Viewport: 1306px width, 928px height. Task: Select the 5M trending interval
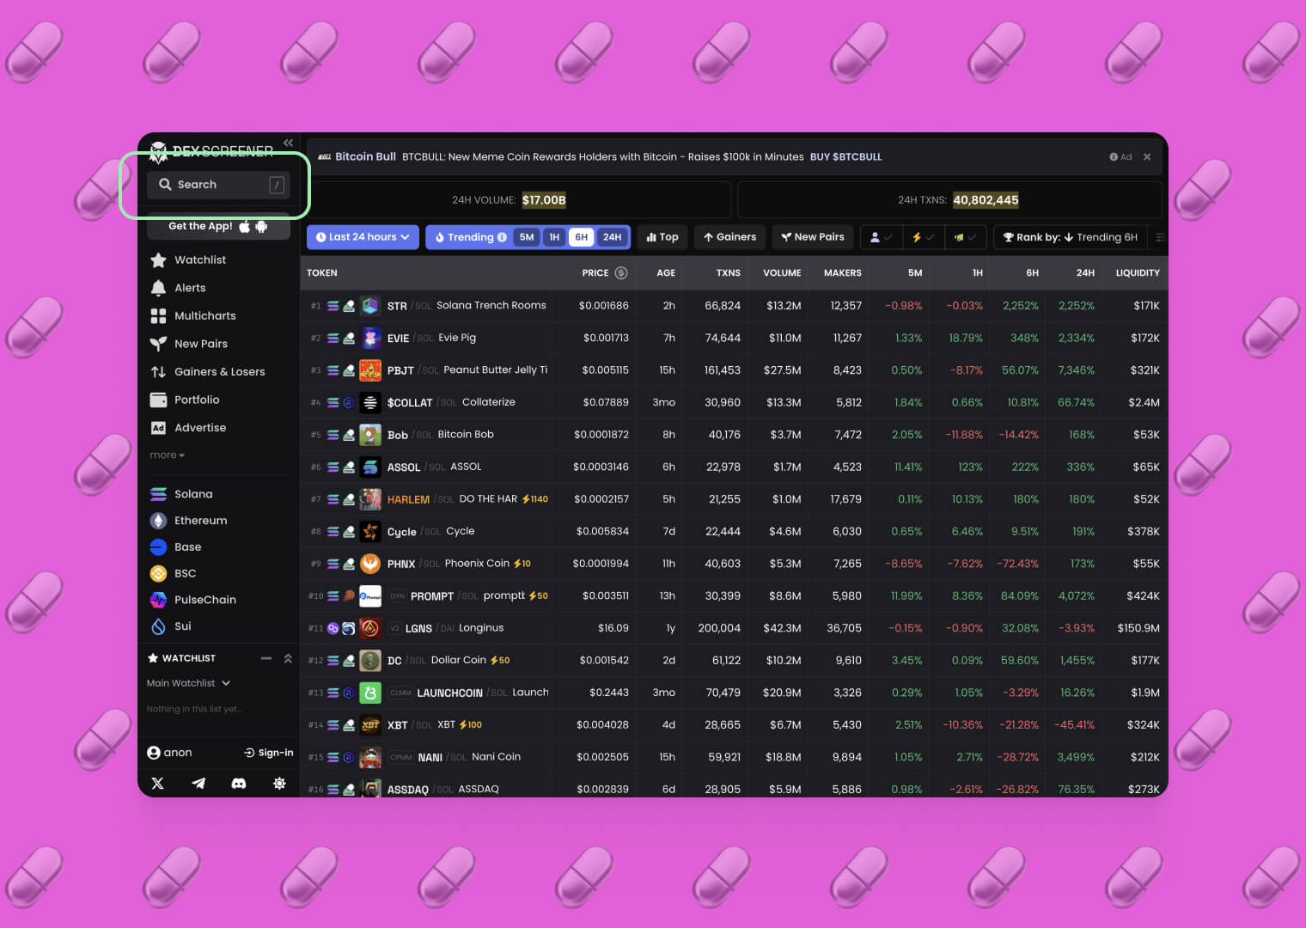pyautogui.click(x=527, y=237)
